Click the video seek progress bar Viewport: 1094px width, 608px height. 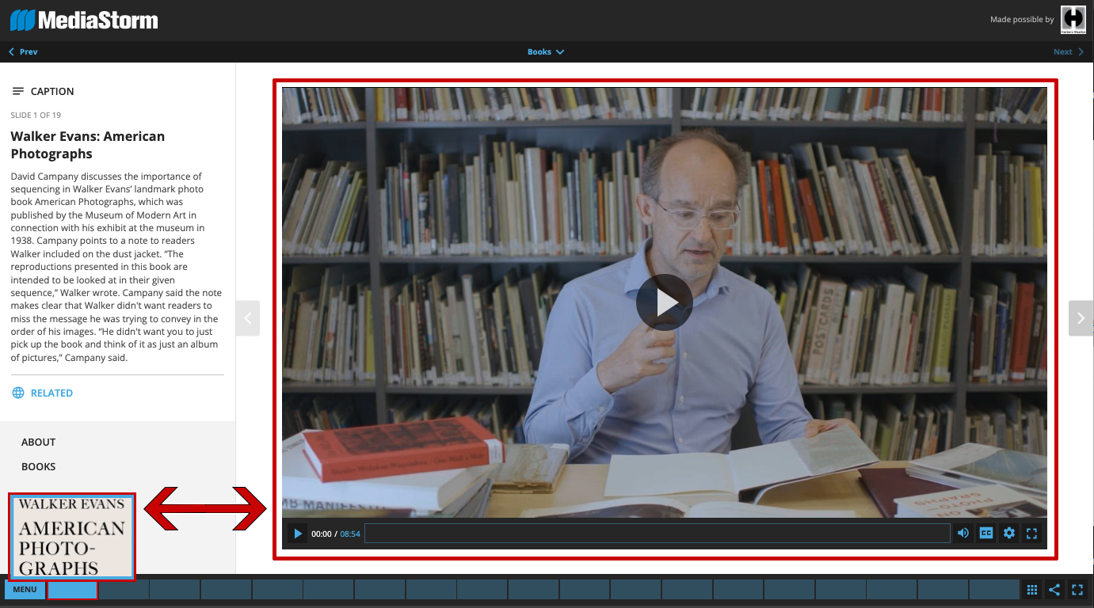[x=657, y=534]
